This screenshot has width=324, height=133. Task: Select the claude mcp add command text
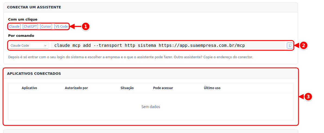coord(150,46)
